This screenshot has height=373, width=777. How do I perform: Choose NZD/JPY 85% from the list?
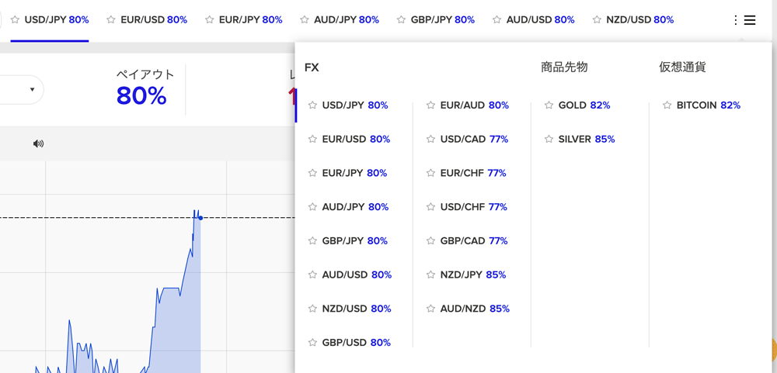(473, 275)
